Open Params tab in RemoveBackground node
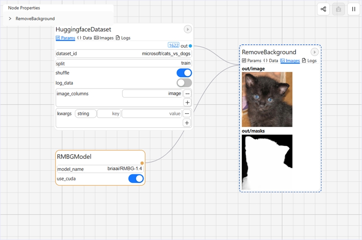 point(251,60)
